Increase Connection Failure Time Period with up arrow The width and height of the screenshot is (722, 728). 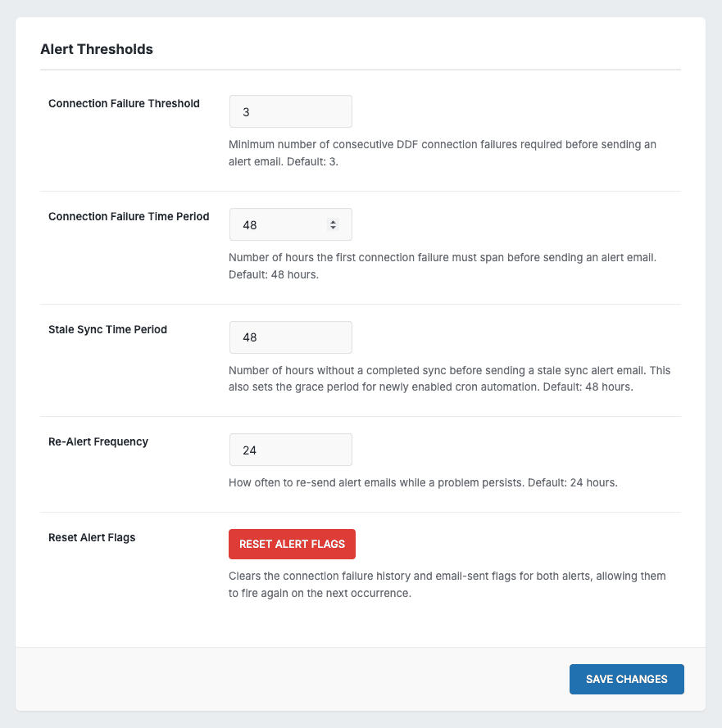click(x=333, y=222)
